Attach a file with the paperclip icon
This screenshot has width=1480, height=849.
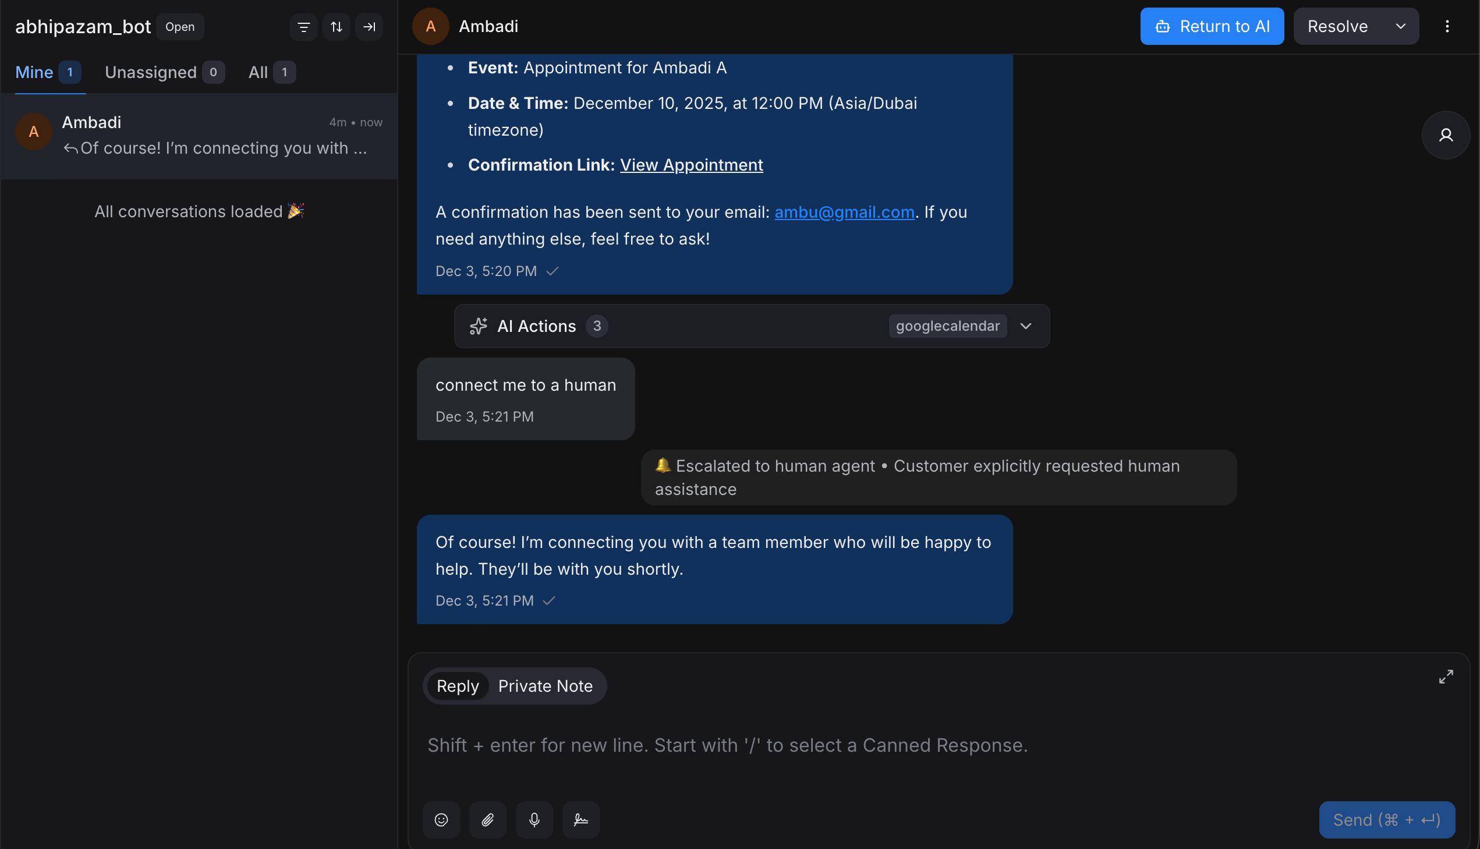(488, 819)
